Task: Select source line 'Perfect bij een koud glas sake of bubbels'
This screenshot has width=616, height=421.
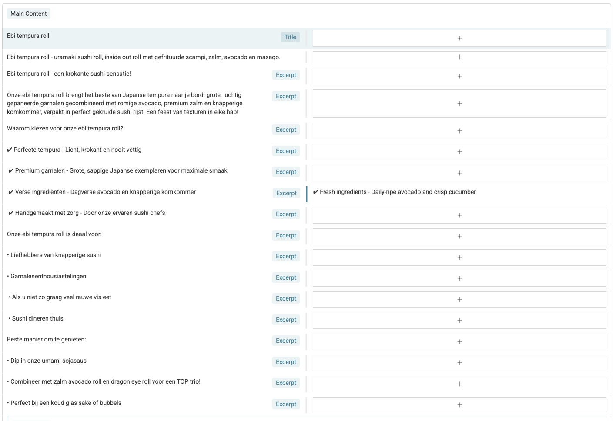Action: pos(64,403)
